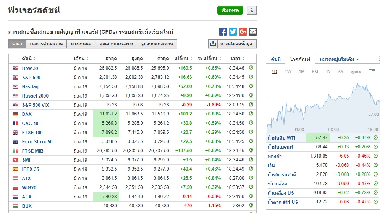Click the Spanish flag beside IBEX 35

(x=15, y=169)
